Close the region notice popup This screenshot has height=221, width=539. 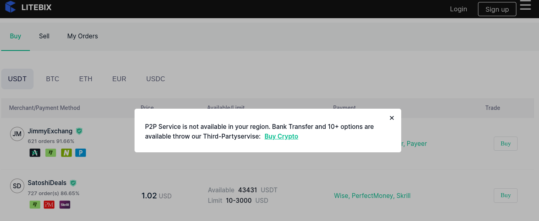click(x=392, y=118)
